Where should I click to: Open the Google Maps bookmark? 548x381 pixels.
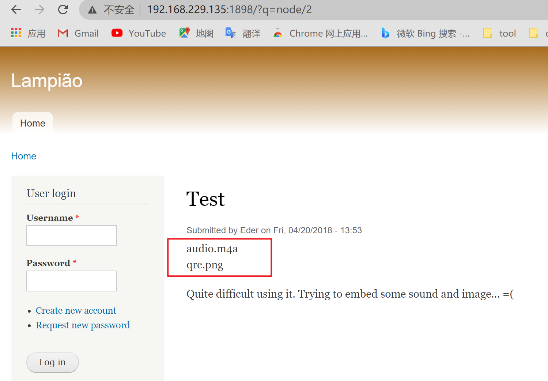click(x=196, y=33)
